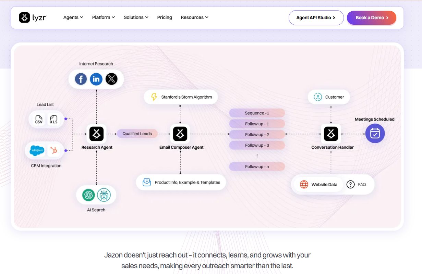Open the Solutions navigation menu
Image resolution: width=422 pixels, height=274 pixels.
pos(136,17)
